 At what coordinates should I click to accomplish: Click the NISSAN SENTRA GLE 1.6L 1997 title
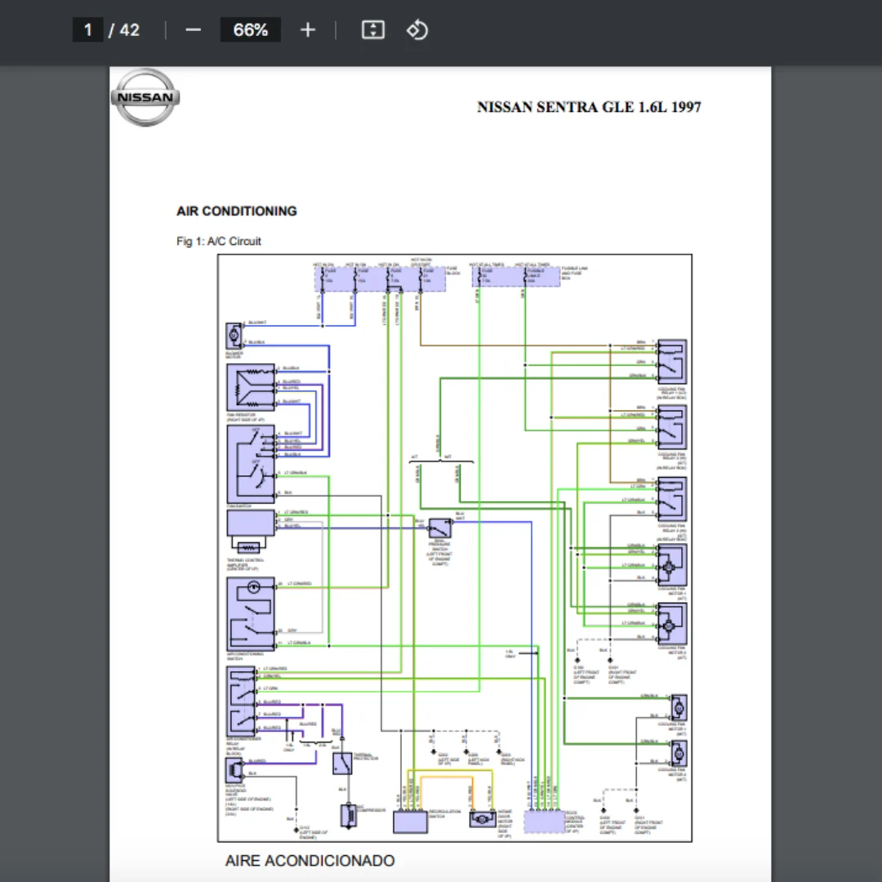589,107
